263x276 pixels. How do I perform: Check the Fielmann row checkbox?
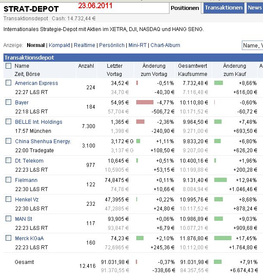click(9, 179)
